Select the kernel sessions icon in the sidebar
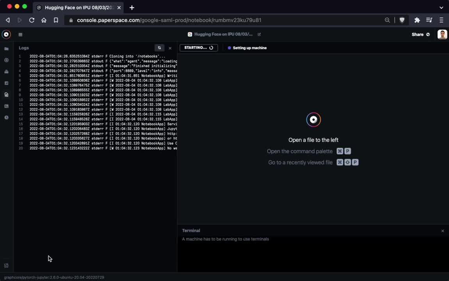 point(6,60)
